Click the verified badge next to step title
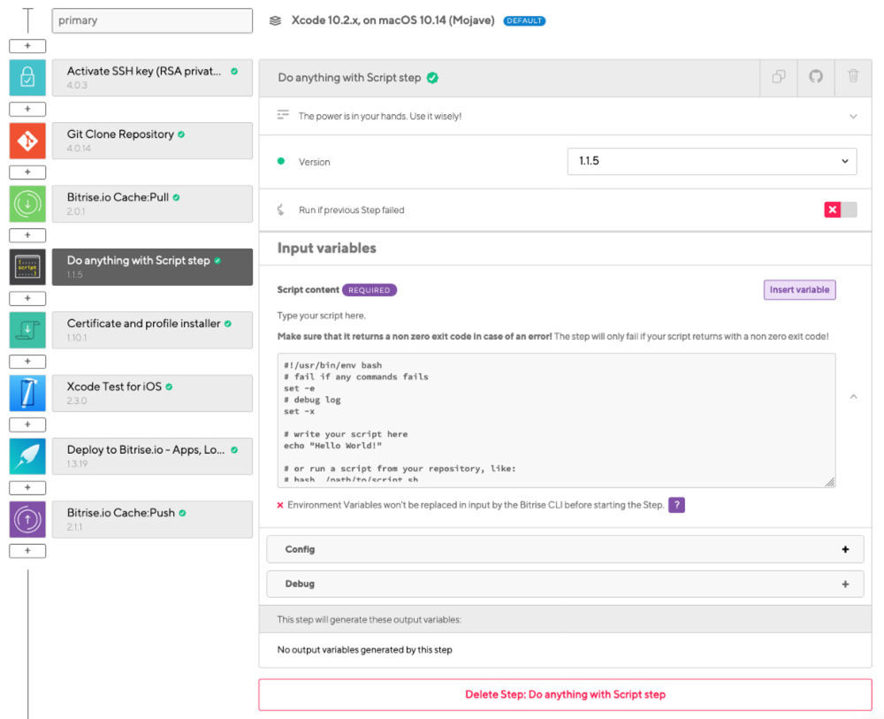 [432, 78]
